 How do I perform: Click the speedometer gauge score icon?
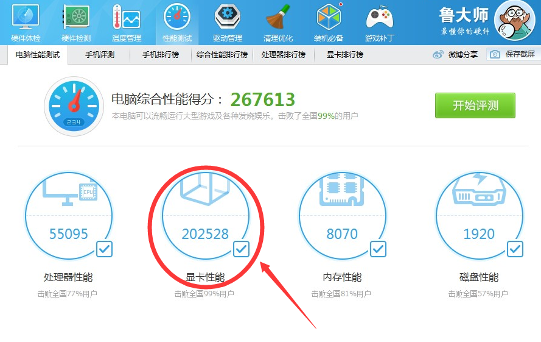(74, 106)
